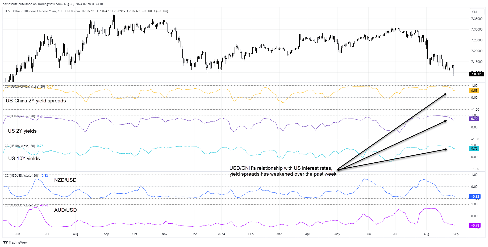Image resolution: width=488 pixels, height=247 pixels.
Task: Click the 'AUD/USD' text annotation
Action: tap(65, 210)
